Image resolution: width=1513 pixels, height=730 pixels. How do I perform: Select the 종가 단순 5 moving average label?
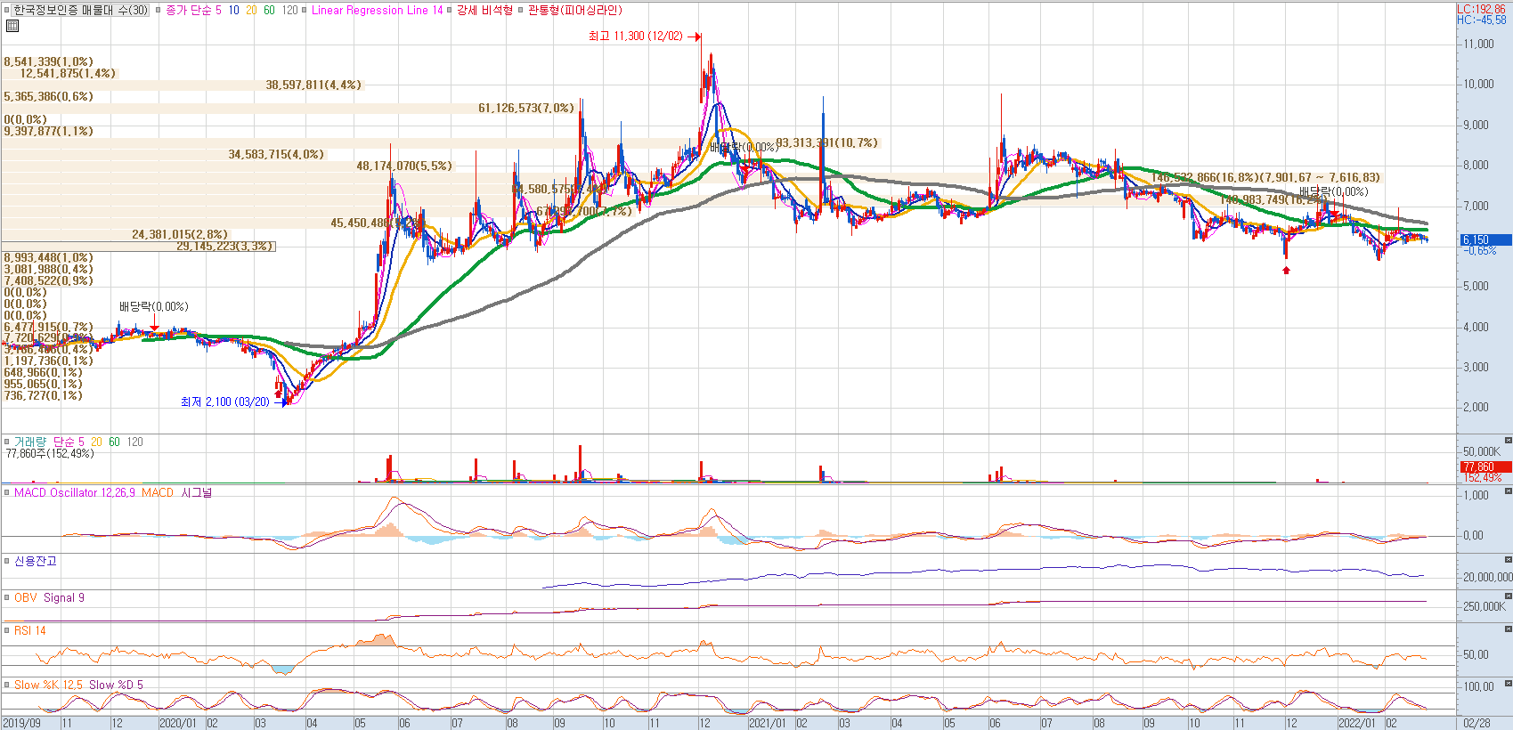click(193, 11)
